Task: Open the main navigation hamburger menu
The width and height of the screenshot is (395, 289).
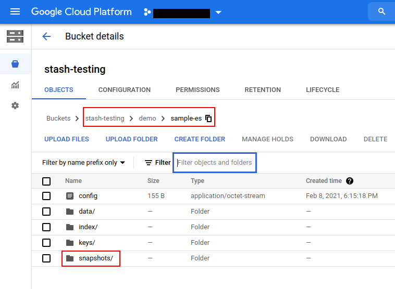Action: click(15, 11)
